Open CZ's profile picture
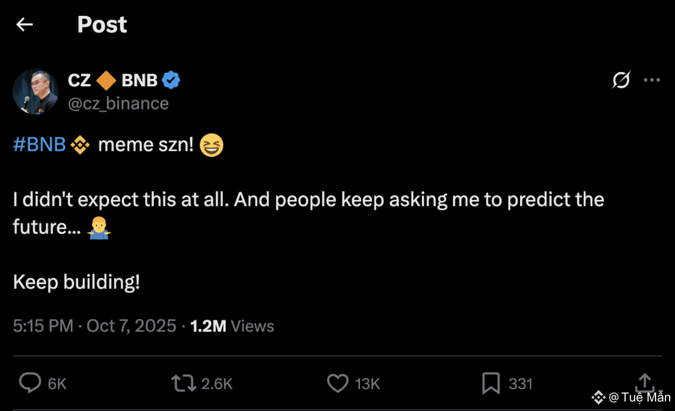Image resolution: width=675 pixels, height=411 pixels. tap(35, 92)
